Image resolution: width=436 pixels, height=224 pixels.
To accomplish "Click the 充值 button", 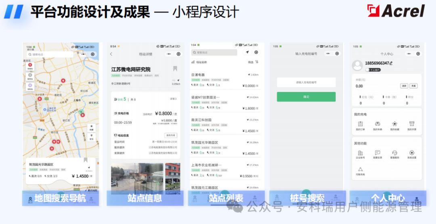I will coord(413,86).
